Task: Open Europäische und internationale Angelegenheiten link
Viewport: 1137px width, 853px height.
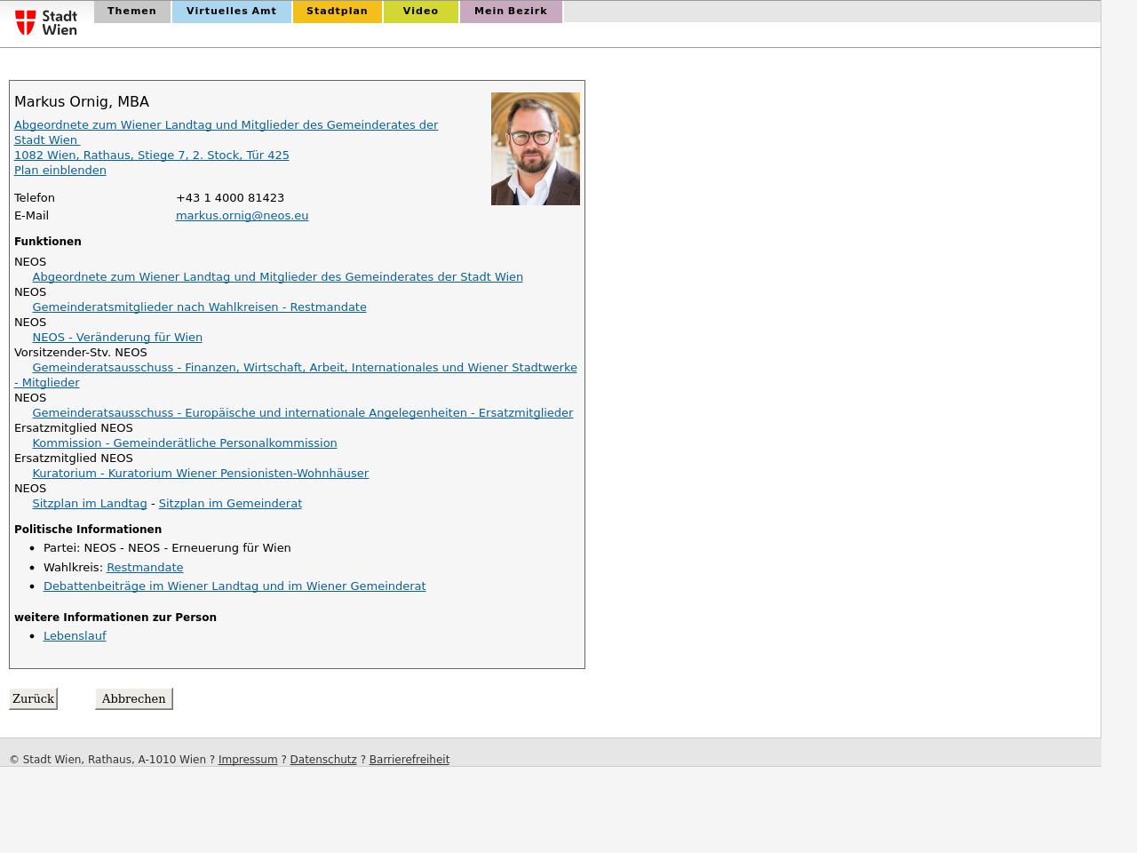Action: 302,412
